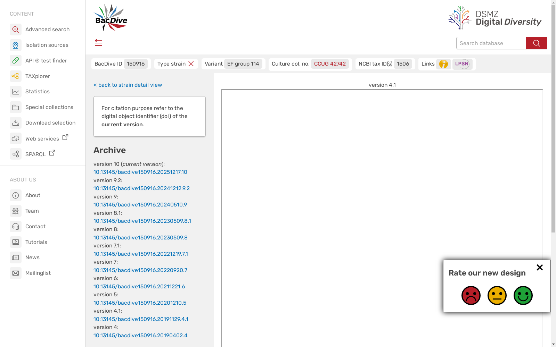This screenshot has height=347, width=556.
Task: Rate design with yellow neutral face
Action: click(x=497, y=296)
